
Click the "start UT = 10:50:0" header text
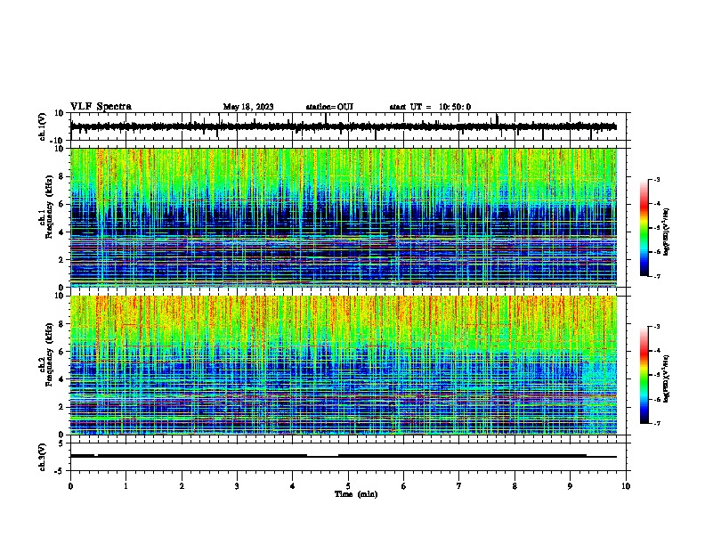430,107
